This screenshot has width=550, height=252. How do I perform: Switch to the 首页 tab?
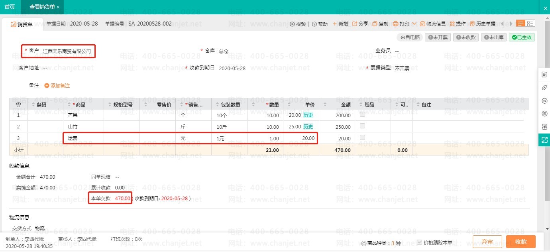click(x=10, y=7)
